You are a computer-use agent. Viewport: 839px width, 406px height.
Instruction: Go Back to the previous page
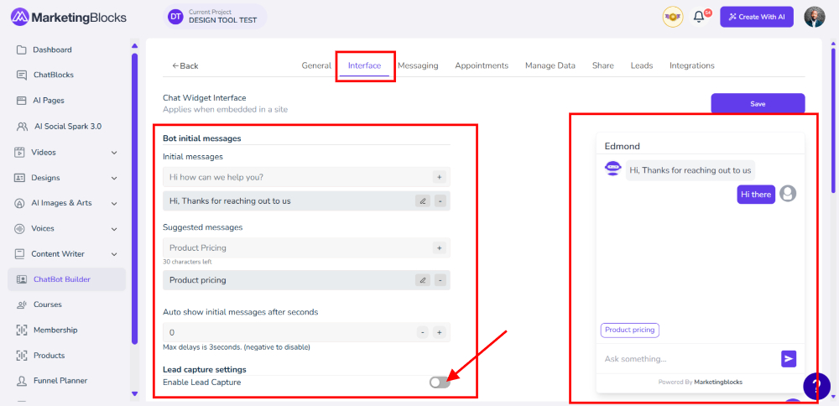185,65
